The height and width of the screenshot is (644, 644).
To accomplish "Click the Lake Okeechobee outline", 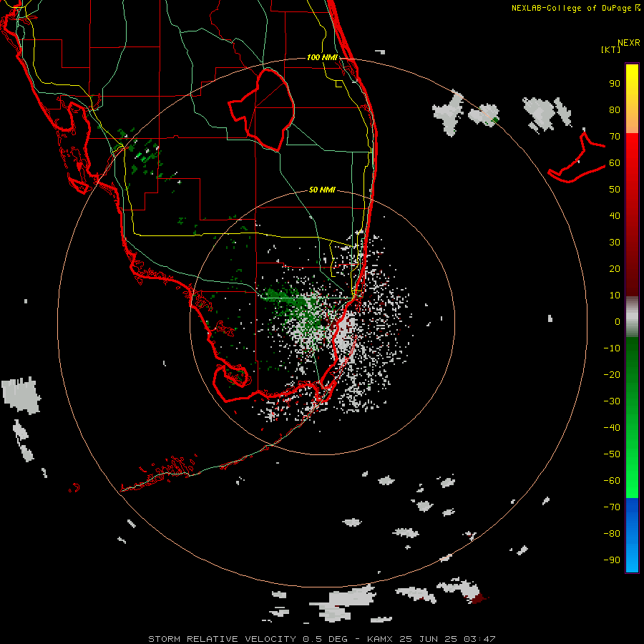I will click(x=262, y=109).
